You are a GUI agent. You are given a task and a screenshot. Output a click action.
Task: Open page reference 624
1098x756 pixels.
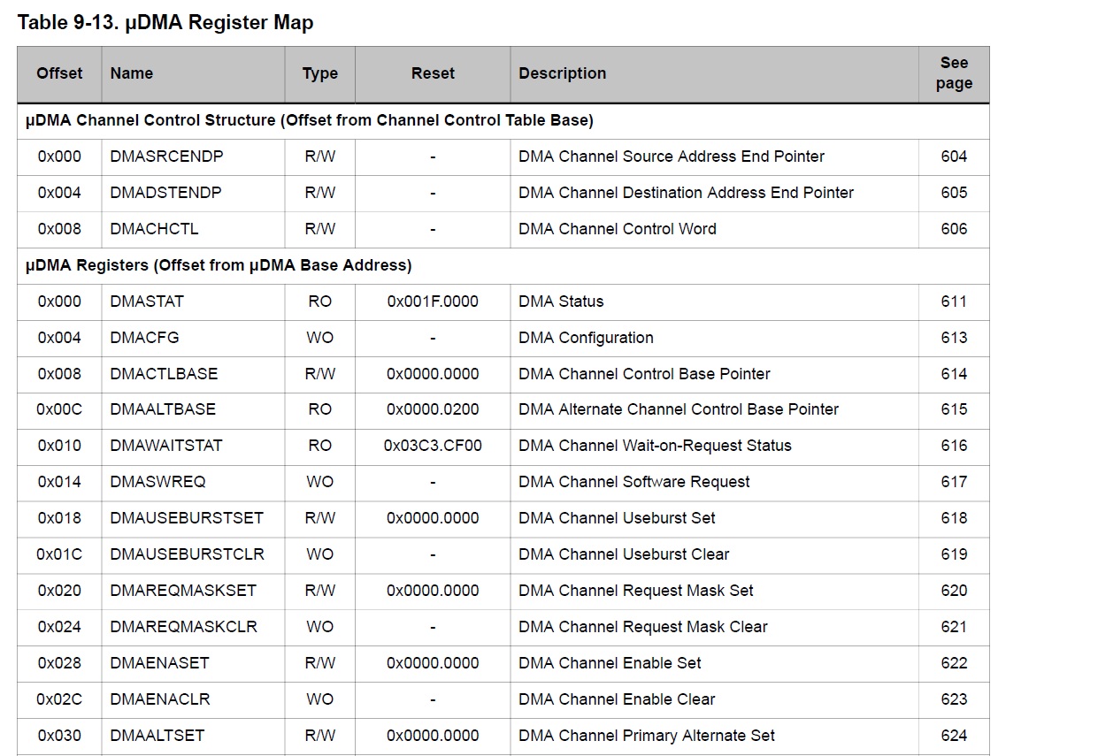[x=954, y=736]
